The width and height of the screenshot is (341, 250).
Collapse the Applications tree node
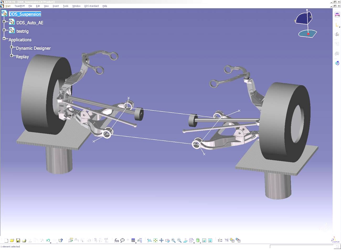coord(4,38)
